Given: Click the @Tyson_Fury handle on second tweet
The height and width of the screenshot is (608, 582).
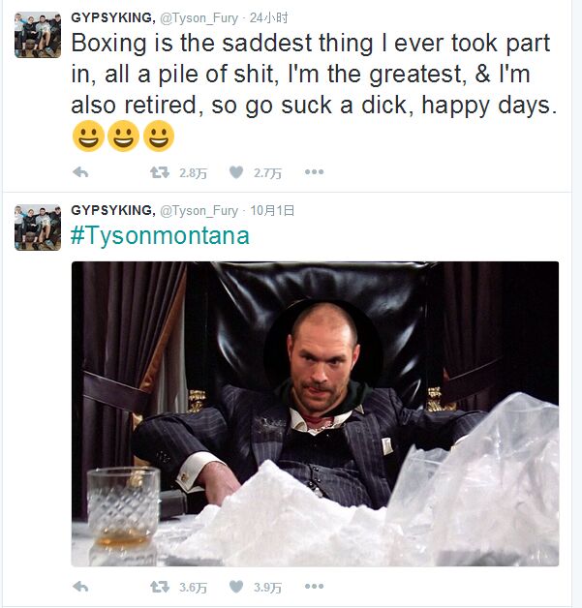Looking at the screenshot, I should 199,210.
